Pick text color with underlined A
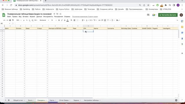Image resolution: width=185 pixels, height=104 pixels. (67, 20)
